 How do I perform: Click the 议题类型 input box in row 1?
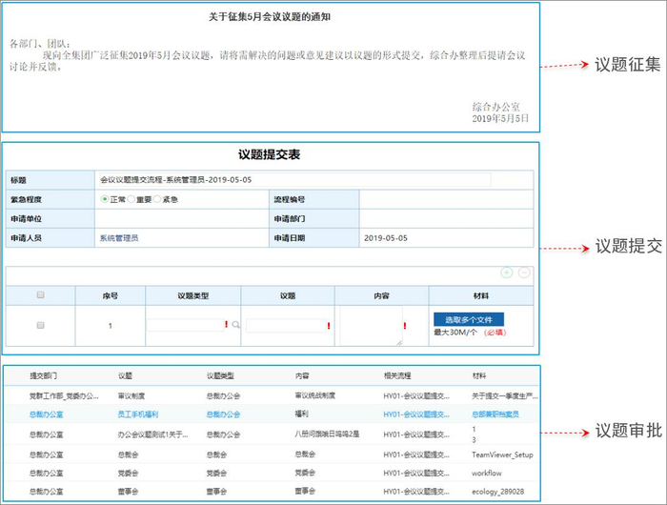tap(185, 325)
